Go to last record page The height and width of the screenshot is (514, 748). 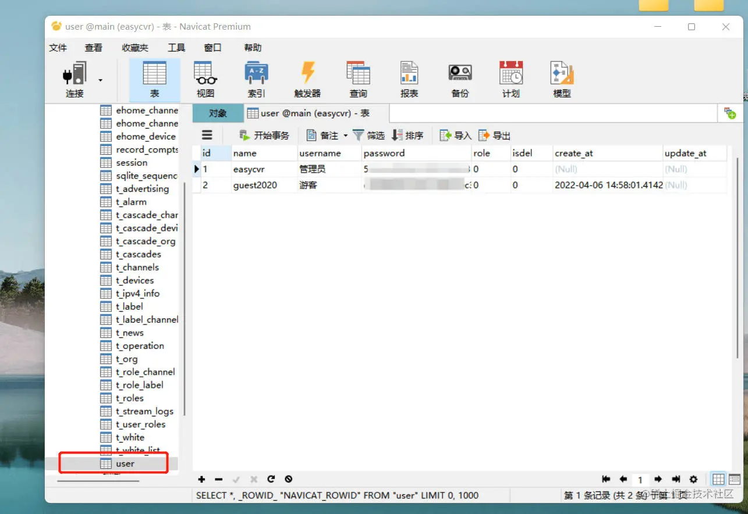(676, 479)
